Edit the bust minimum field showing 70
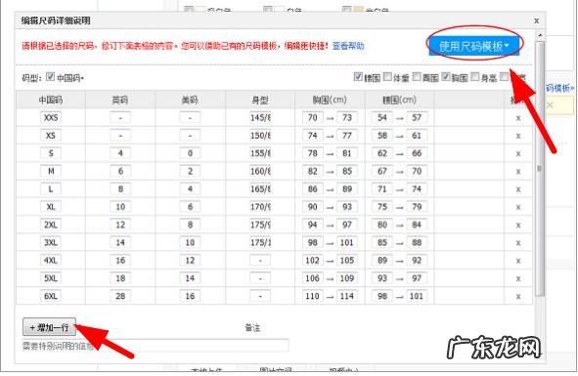Image resolution: width=578 pixels, height=376 pixels. coord(313,117)
